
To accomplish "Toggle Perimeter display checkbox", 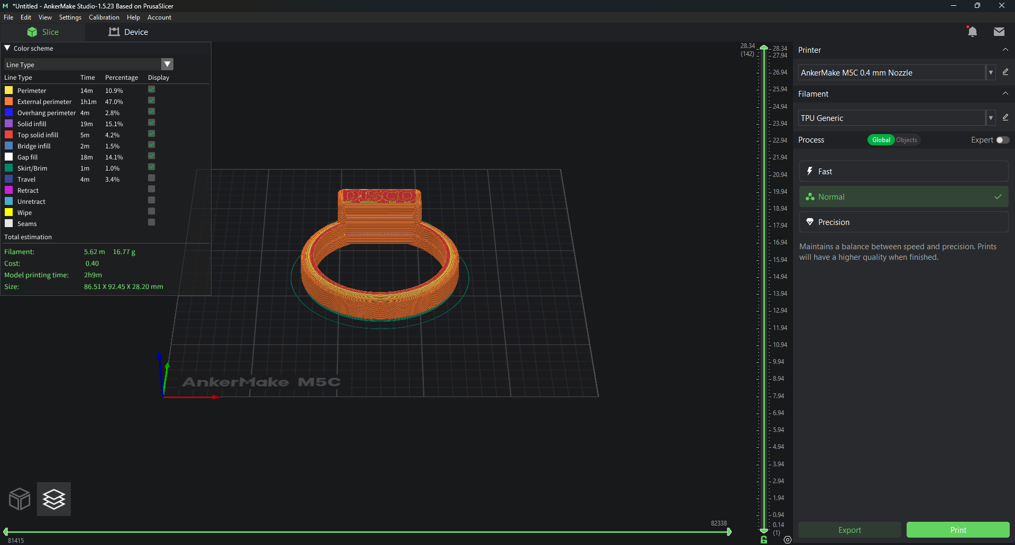I will tap(152, 89).
